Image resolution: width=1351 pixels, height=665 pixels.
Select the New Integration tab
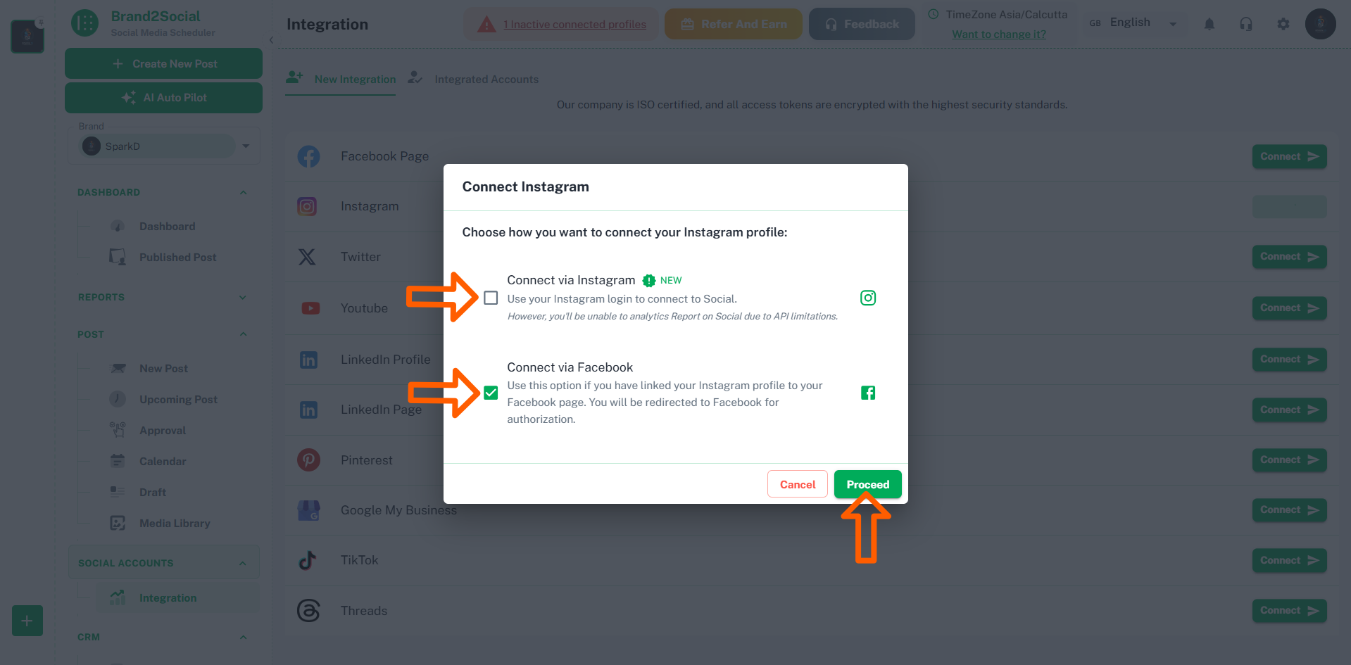click(355, 79)
